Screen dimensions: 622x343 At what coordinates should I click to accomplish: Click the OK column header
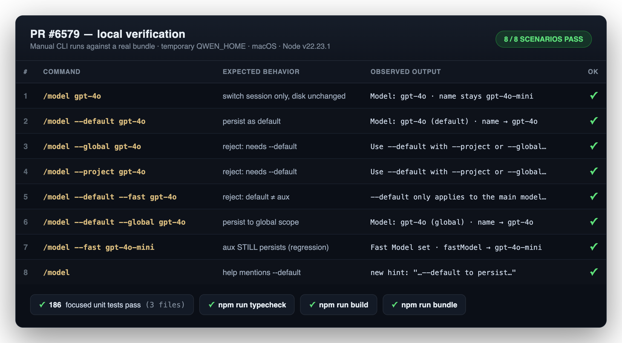point(593,72)
